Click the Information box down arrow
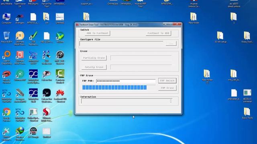This screenshot has height=144, width=257. (171, 102)
